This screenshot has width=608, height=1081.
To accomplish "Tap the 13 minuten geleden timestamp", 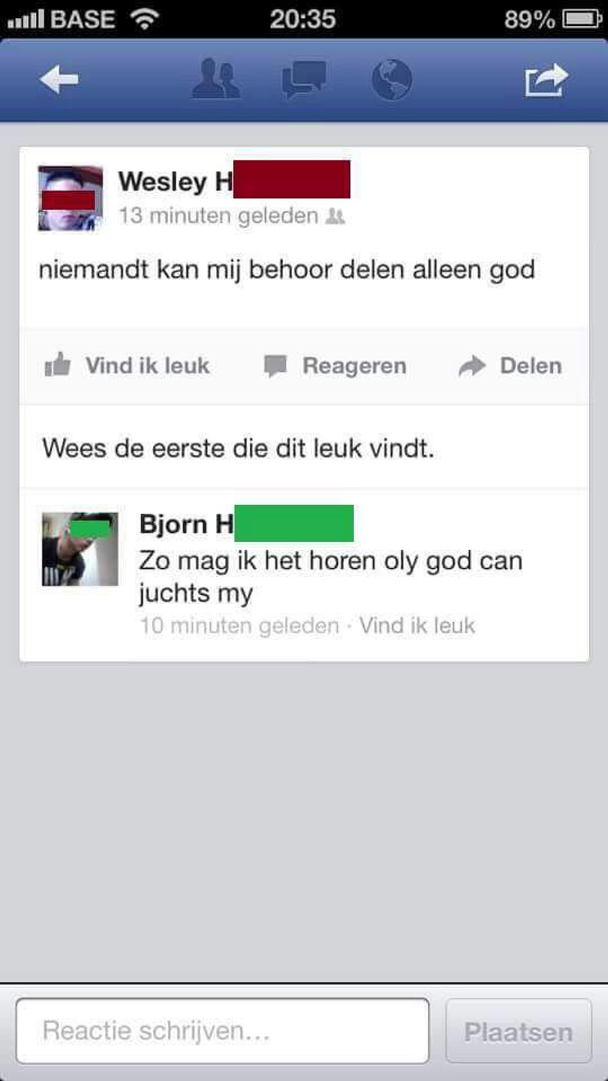I will (x=218, y=216).
